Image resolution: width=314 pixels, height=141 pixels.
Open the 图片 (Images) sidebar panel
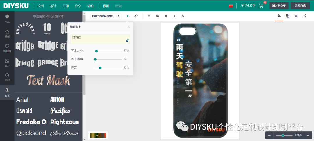(x=7, y=63)
